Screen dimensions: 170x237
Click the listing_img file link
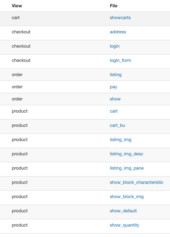121,140
